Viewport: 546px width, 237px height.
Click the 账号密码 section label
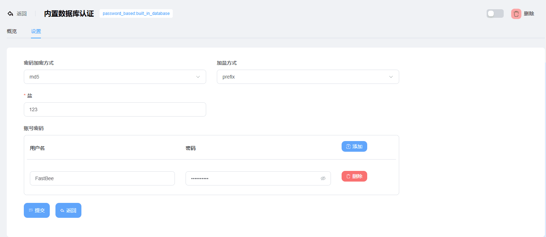(34, 128)
